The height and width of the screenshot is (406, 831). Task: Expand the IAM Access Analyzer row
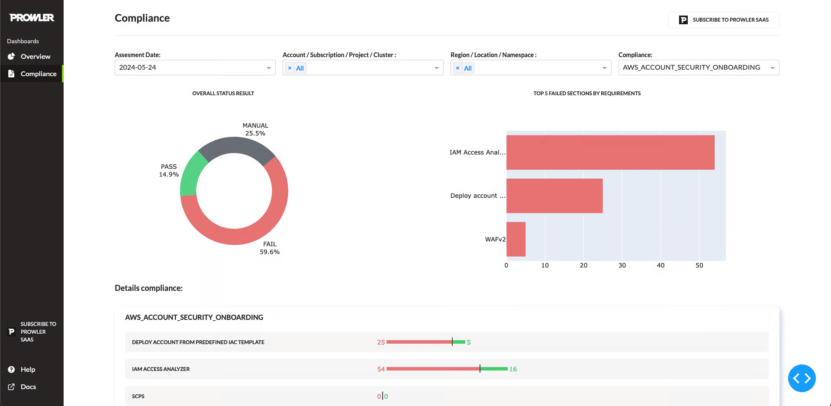pos(447,369)
